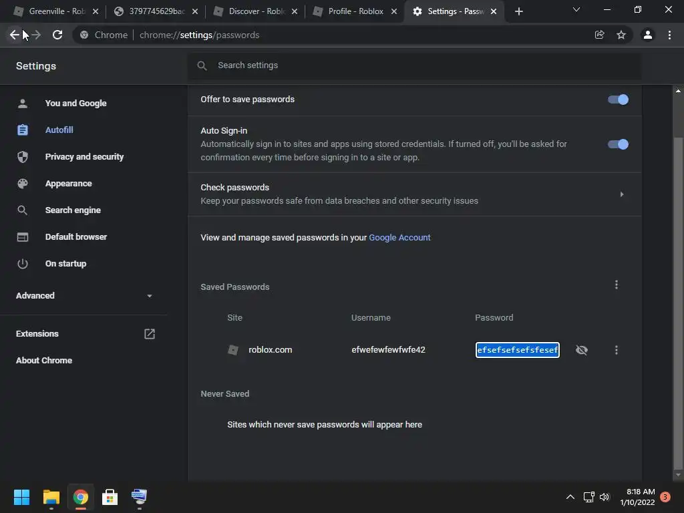Click the Autofill clipboard icon

(23, 130)
